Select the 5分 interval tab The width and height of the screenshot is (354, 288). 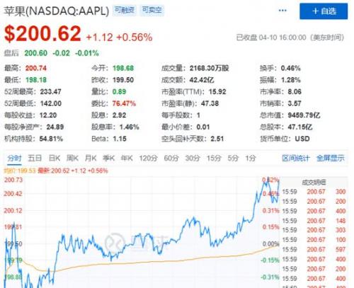pyautogui.click(x=233, y=158)
